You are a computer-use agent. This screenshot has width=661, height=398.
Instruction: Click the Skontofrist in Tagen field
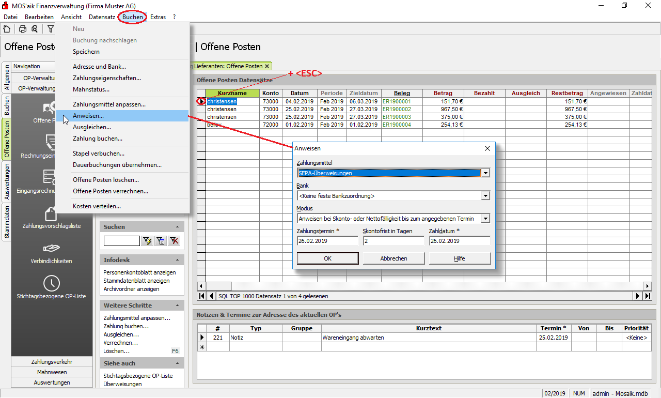(393, 241)
